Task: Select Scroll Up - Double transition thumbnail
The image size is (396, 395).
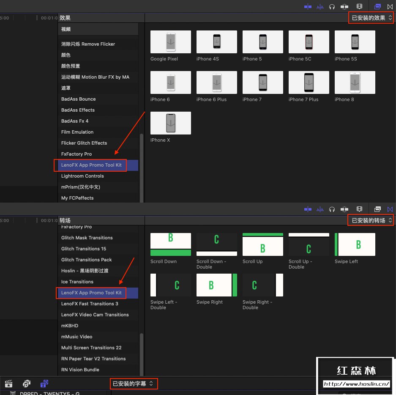Action: pos(309,244)
